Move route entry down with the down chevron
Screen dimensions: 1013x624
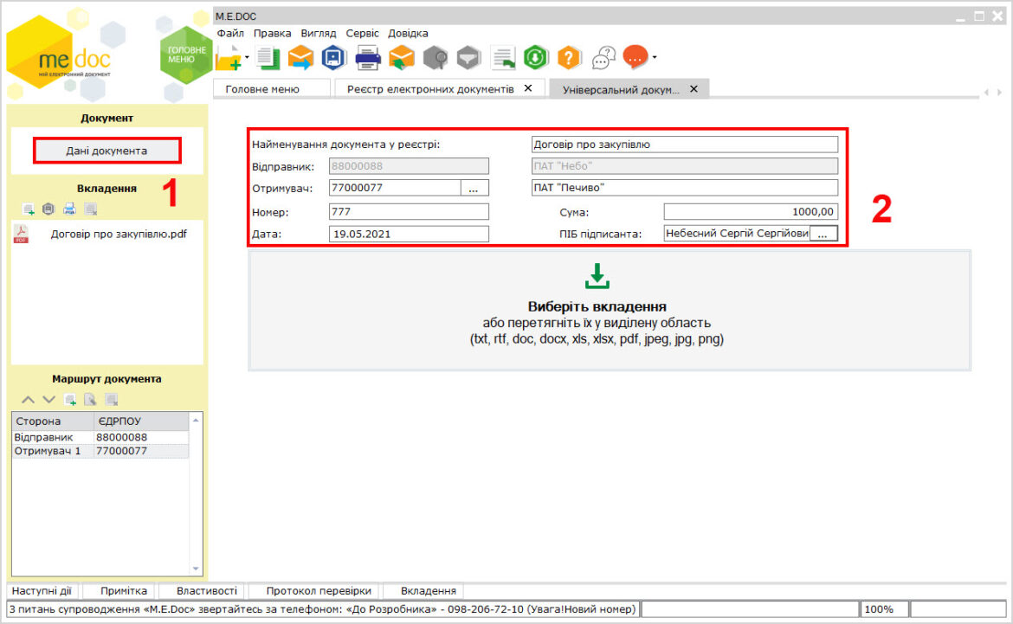(48, 400)
